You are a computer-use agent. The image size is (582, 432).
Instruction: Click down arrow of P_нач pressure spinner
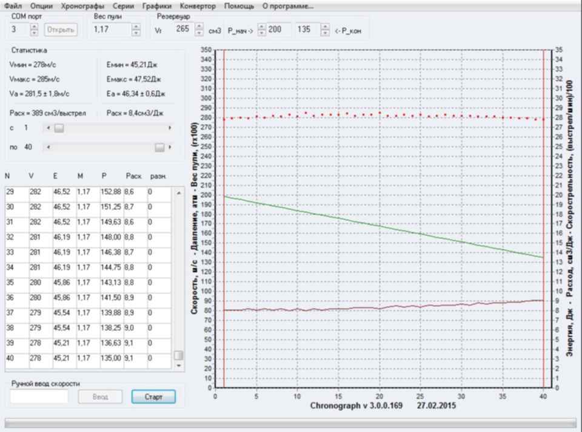click(x=262, y=33)
